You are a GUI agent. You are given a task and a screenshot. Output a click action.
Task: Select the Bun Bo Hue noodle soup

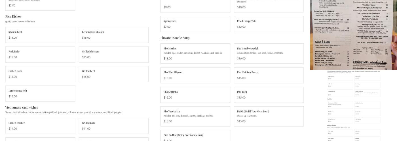coord(195,136)
